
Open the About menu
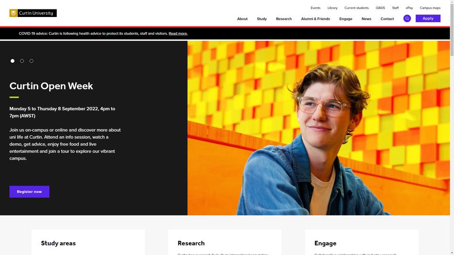[x=242, y=19]
